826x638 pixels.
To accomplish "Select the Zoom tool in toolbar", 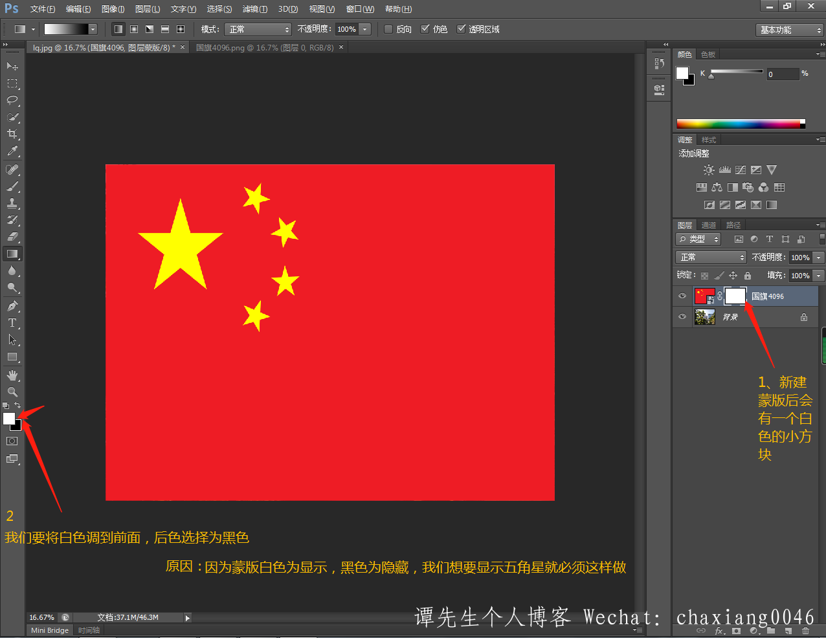I will pos(12,392).
